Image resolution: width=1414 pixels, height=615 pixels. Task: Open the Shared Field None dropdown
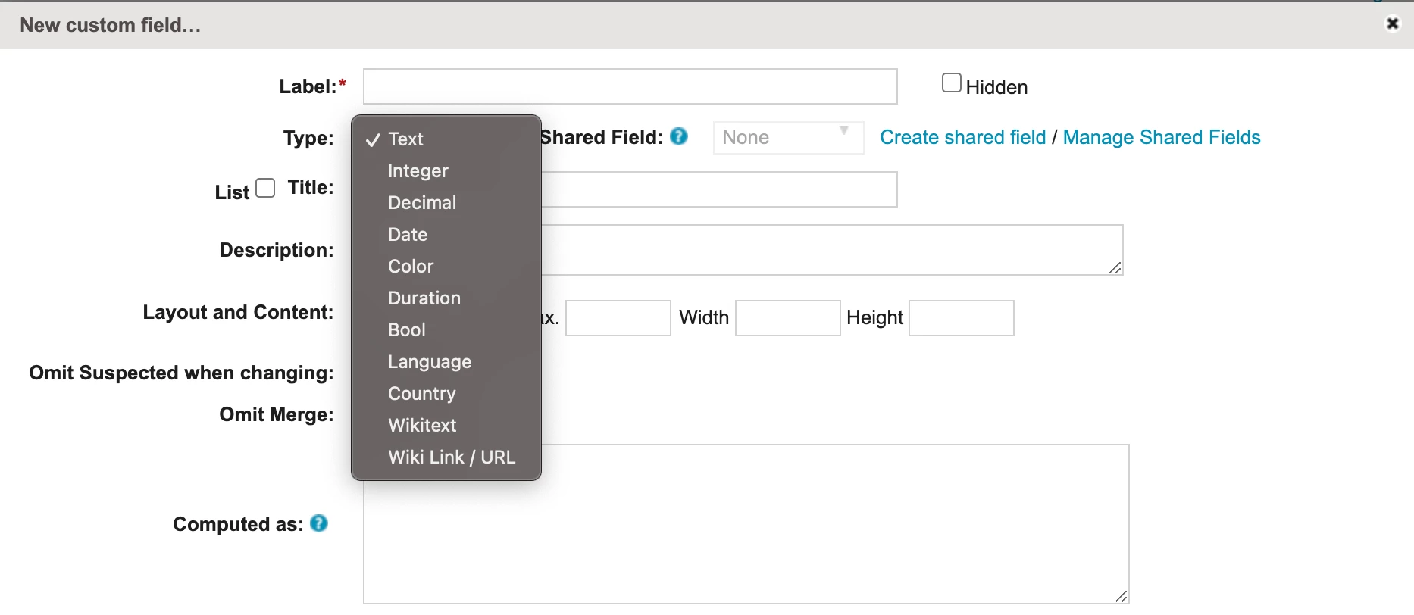pyautogui.click(x=788, y=138)
